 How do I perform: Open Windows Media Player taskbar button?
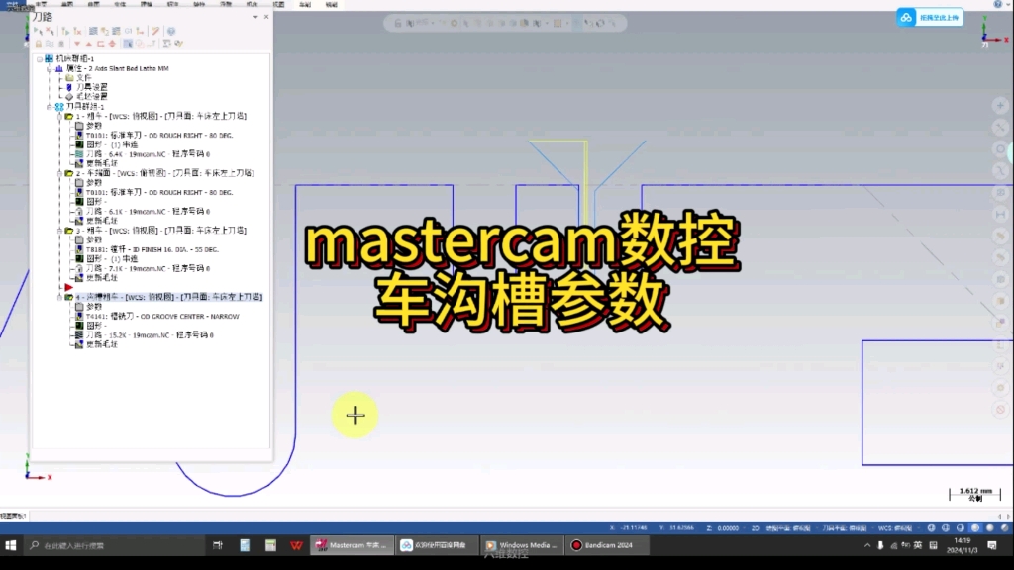521,545
